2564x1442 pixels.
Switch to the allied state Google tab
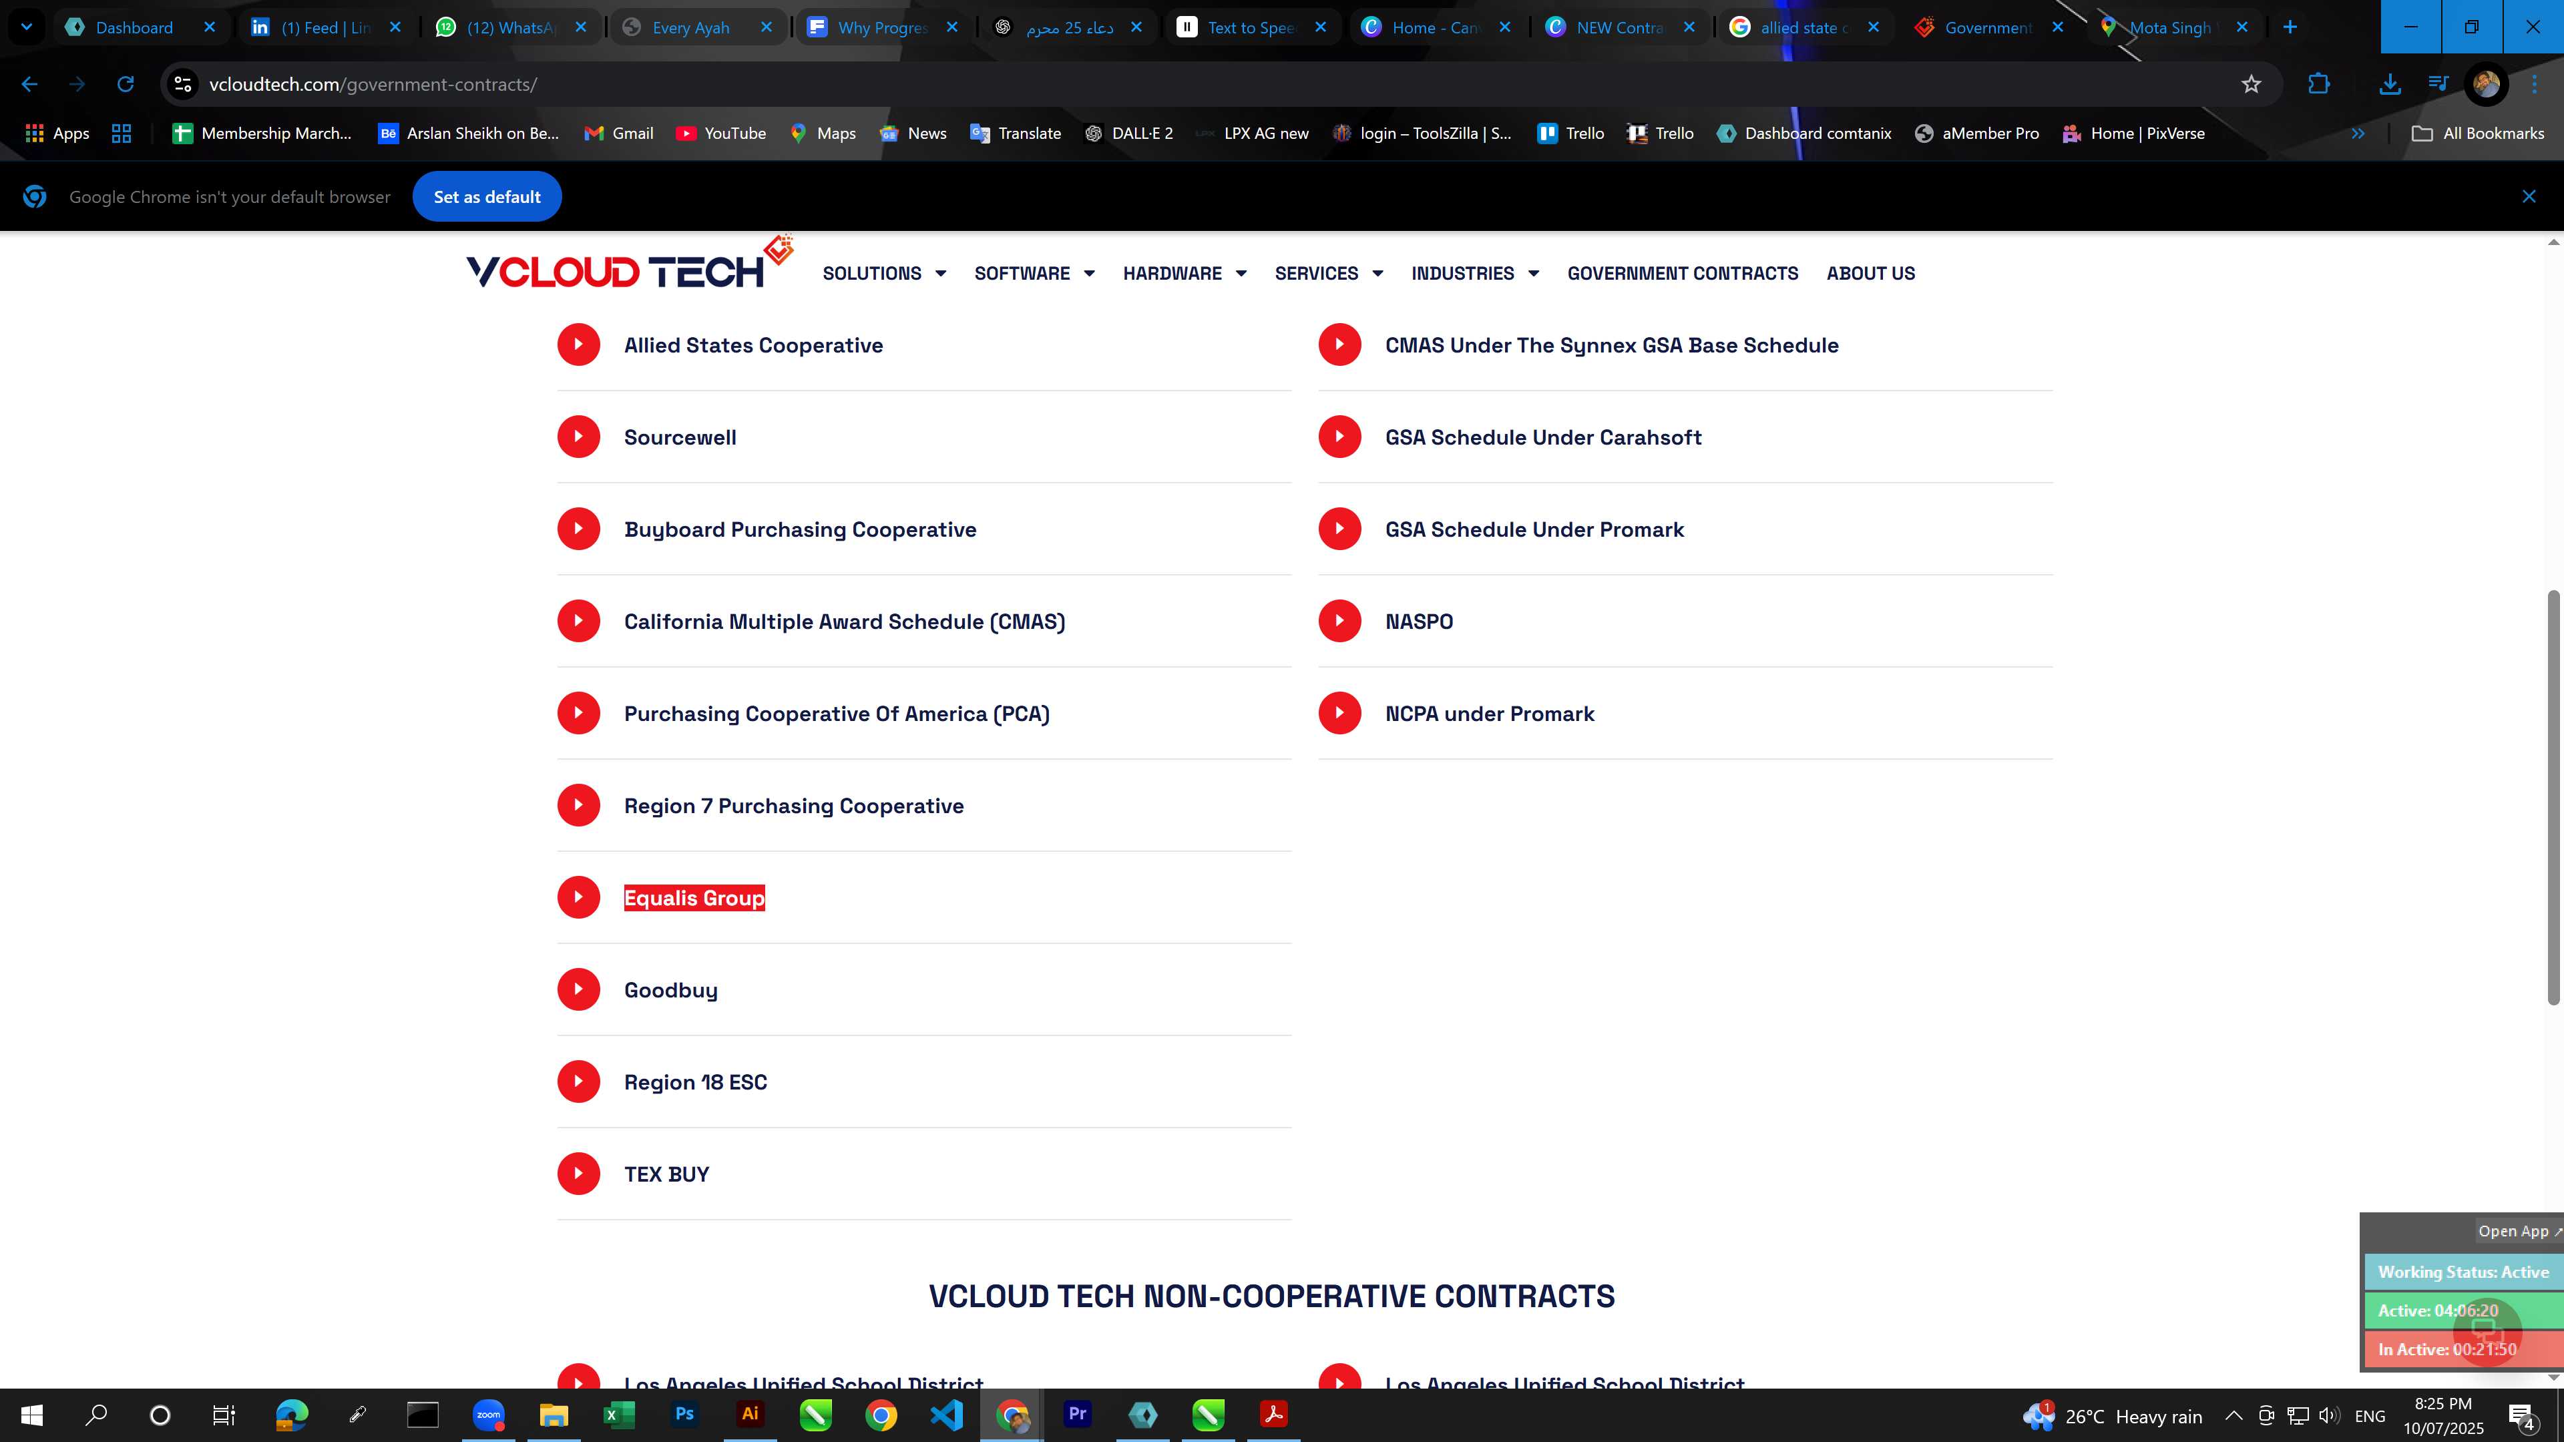tap(1803, 27)
